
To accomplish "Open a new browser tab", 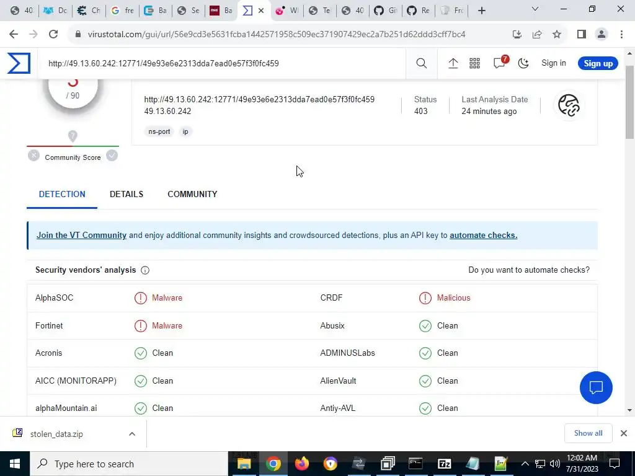I will click(x=481, y=11).
